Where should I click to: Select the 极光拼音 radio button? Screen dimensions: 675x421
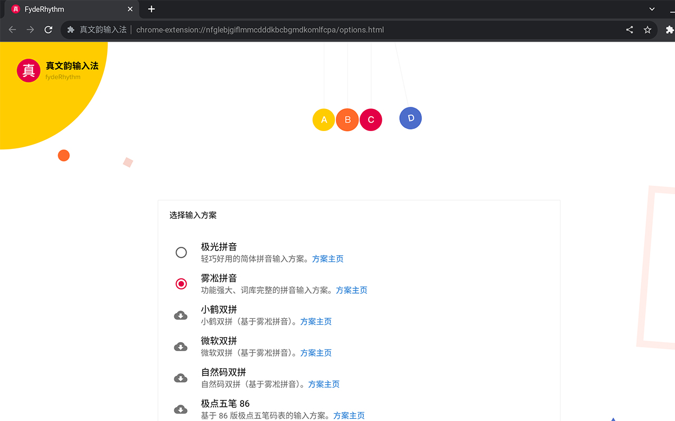point(181,252)
